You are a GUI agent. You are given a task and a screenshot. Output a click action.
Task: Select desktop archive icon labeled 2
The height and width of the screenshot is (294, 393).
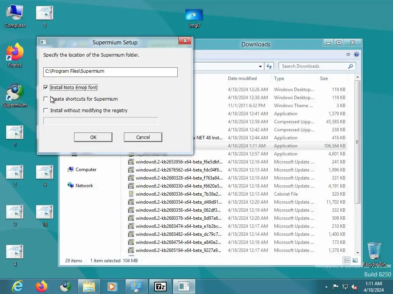coord(15,175)
